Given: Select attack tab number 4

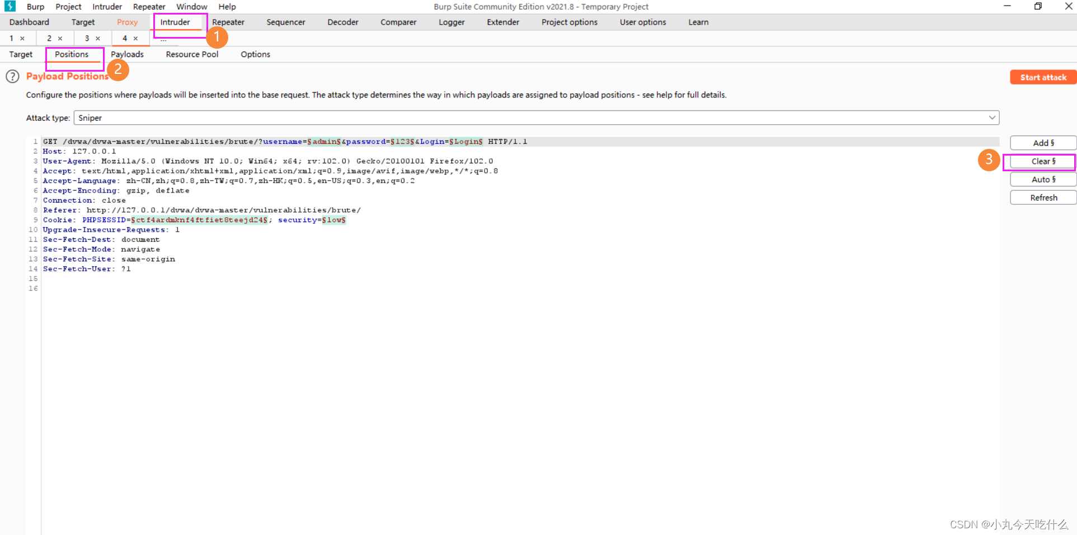Looking at the screenshot, I should (125, 39).
